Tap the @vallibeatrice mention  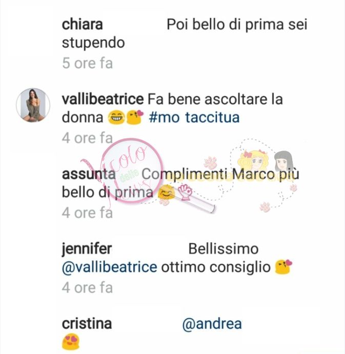click(x=109, y=267)
